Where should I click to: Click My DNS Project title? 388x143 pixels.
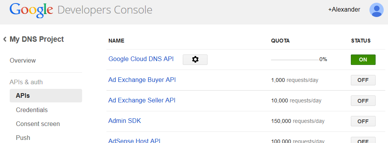tap(37, 39)
